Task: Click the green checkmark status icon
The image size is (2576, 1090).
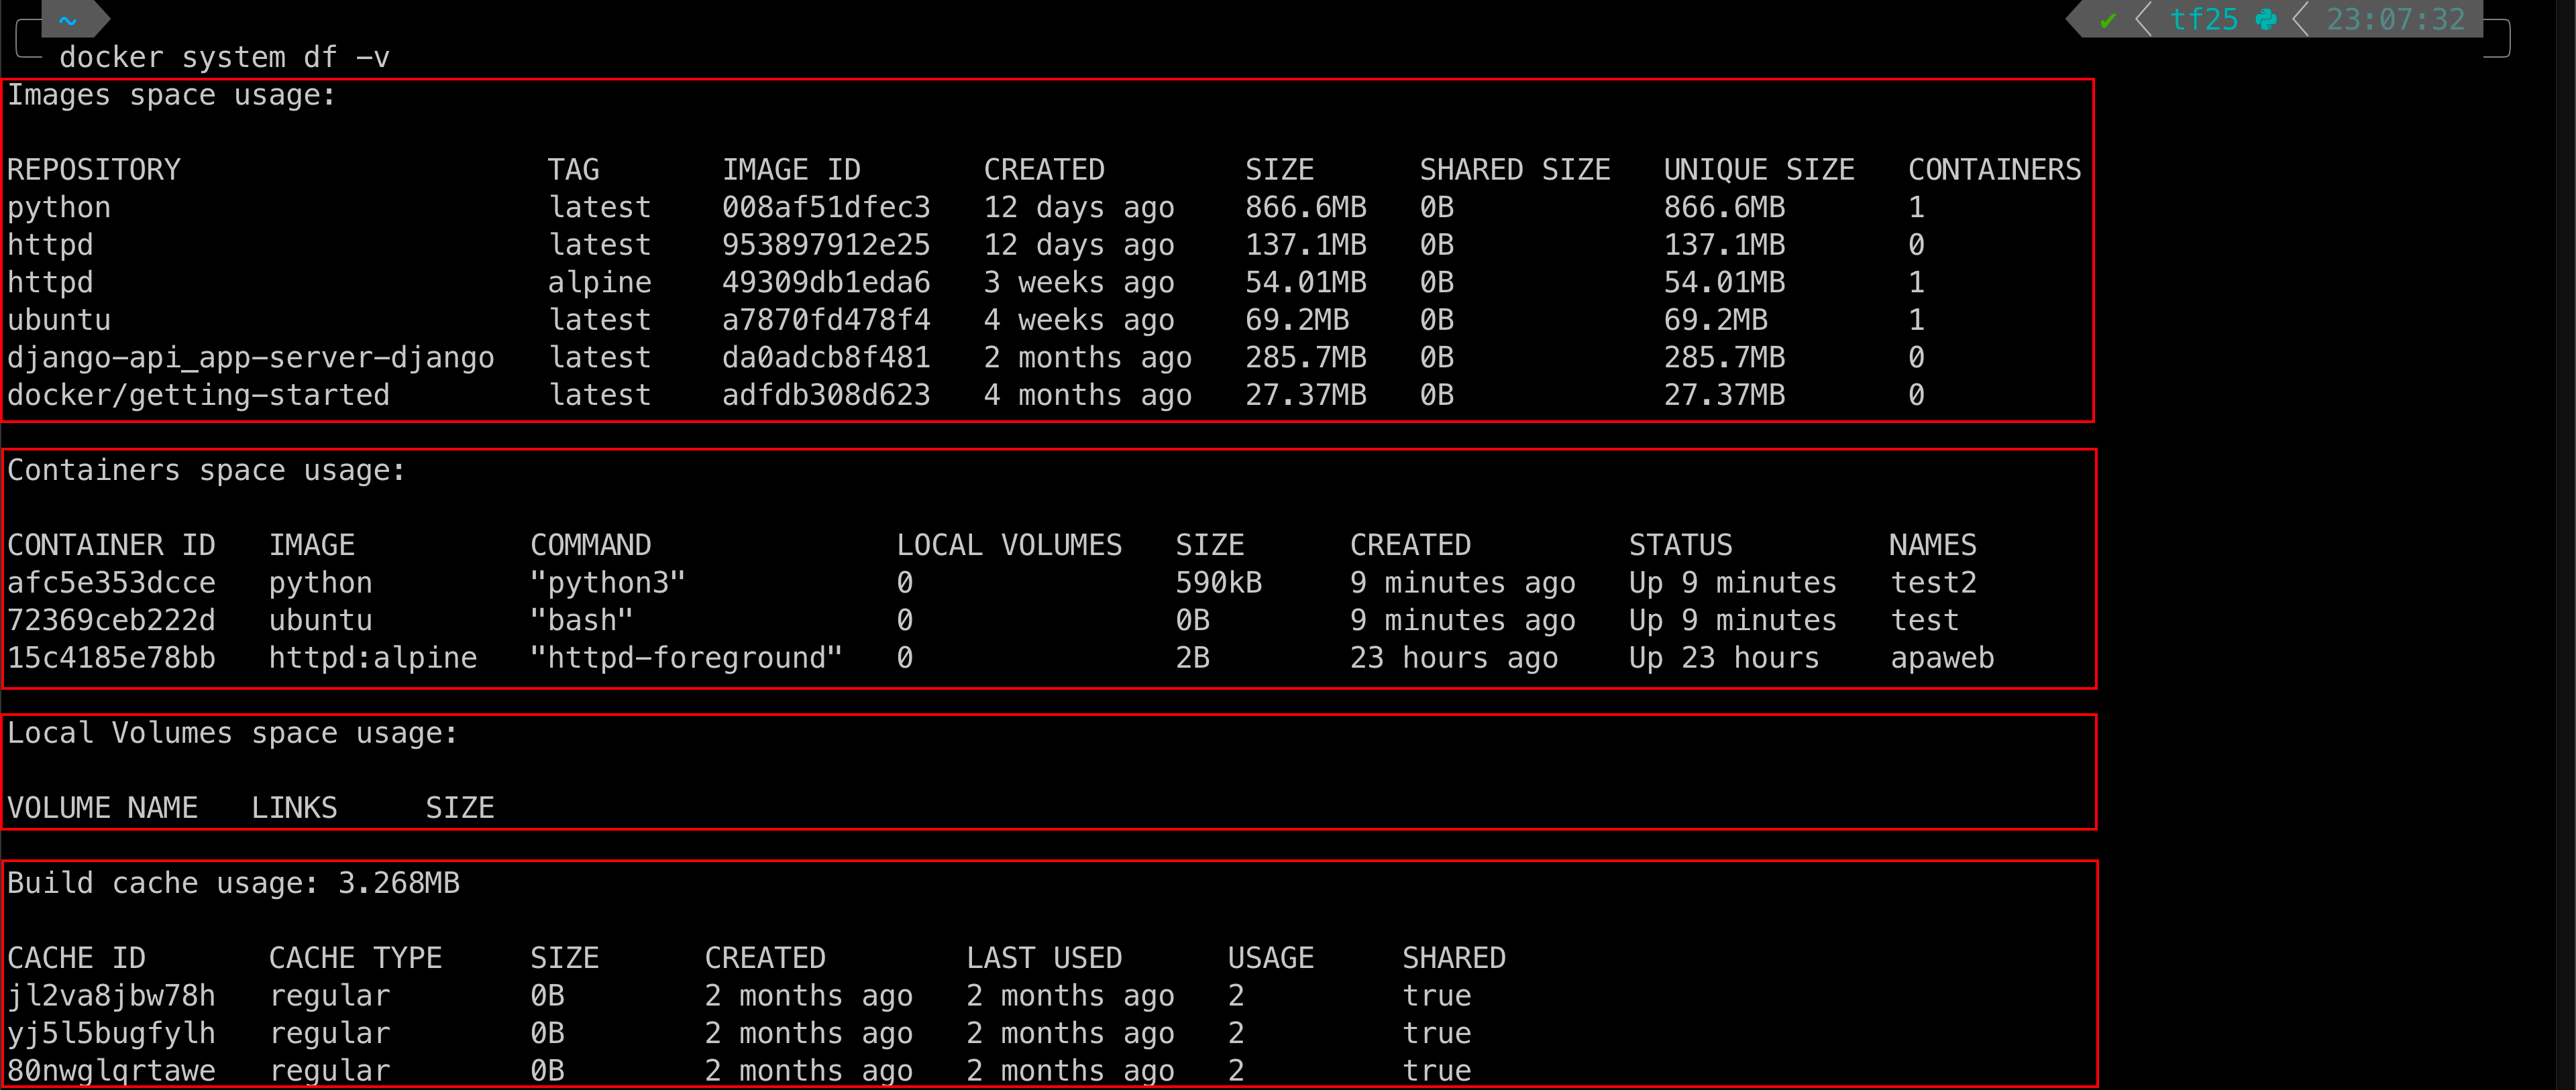Action: (x=2108, y=20)
